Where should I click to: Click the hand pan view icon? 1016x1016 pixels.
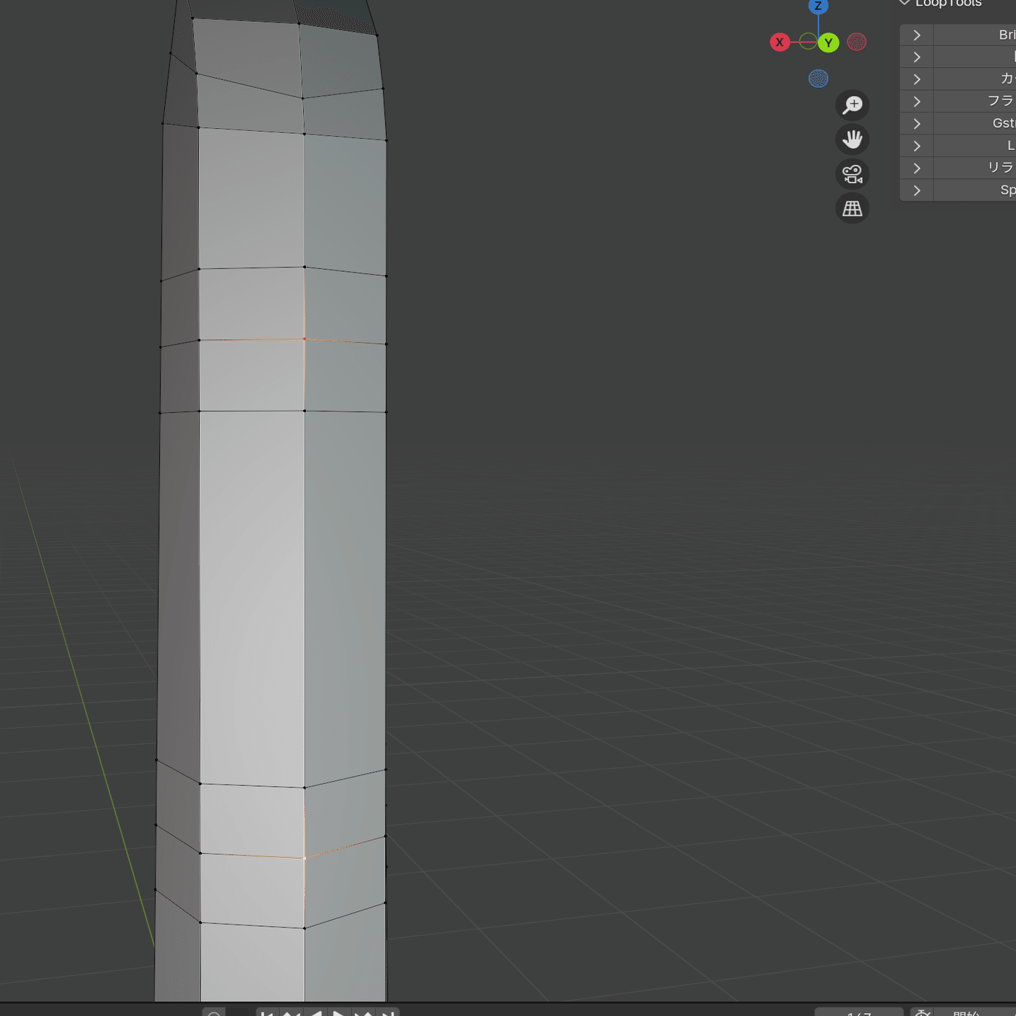point(852,139)
